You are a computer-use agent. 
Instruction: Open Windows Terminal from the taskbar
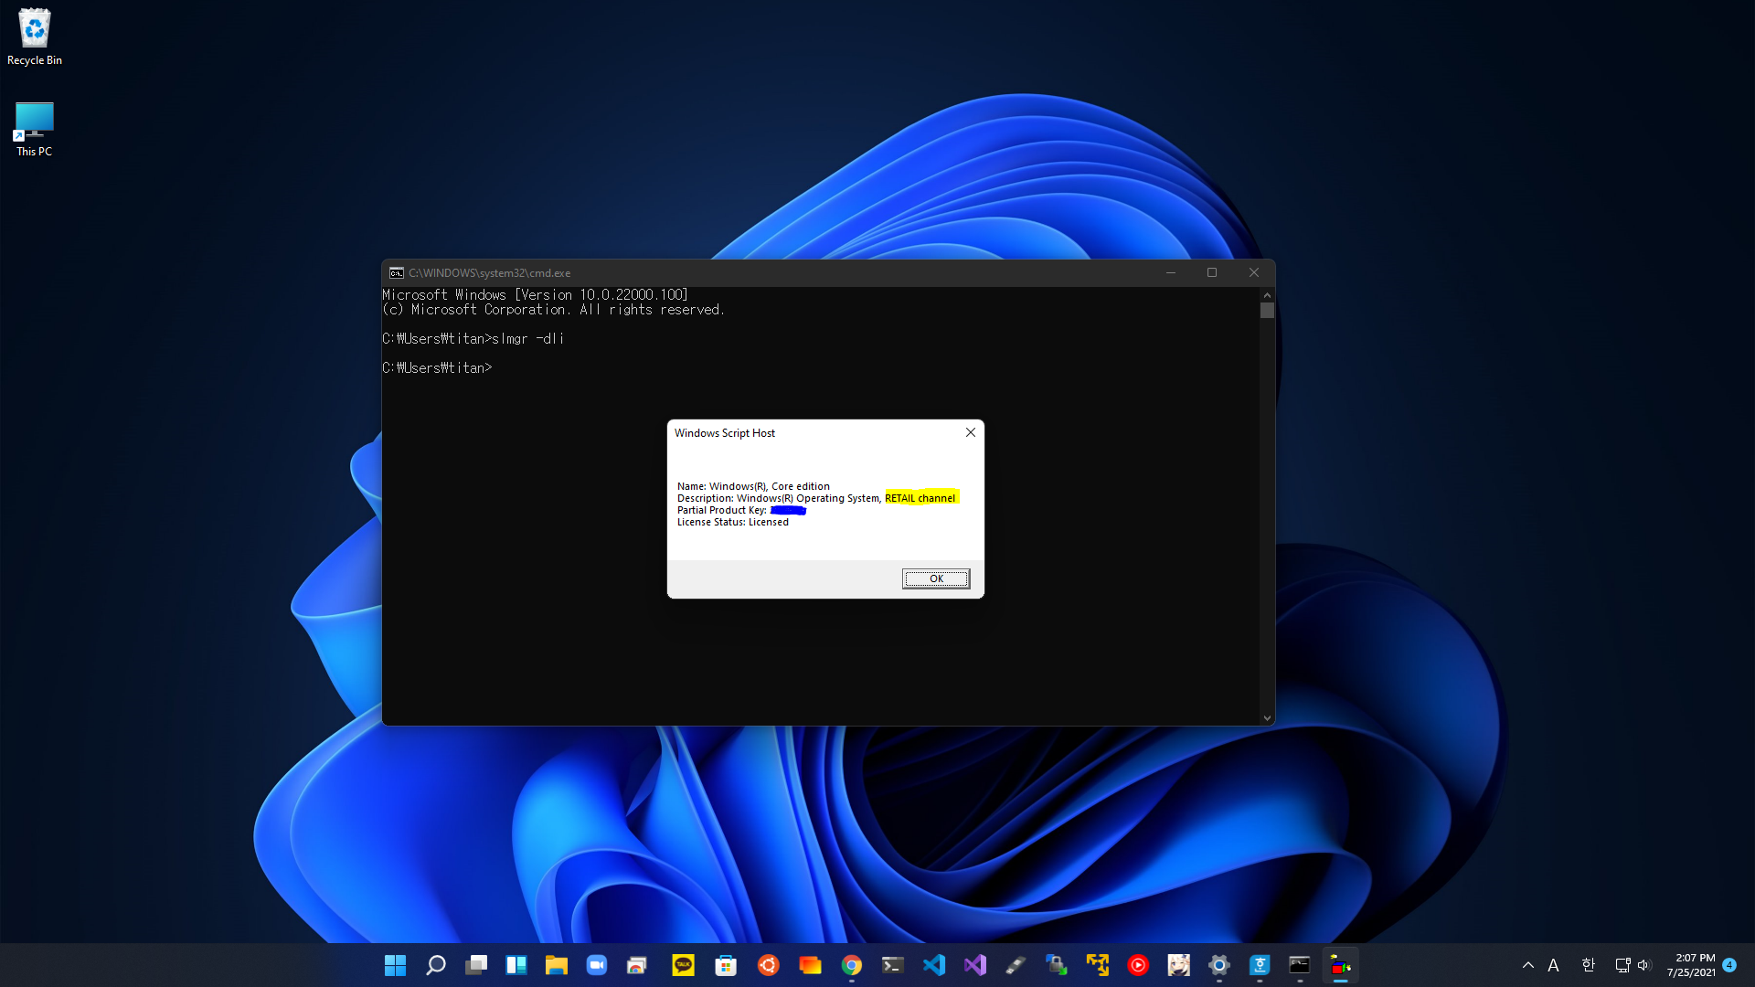click(x=893, y=965)
